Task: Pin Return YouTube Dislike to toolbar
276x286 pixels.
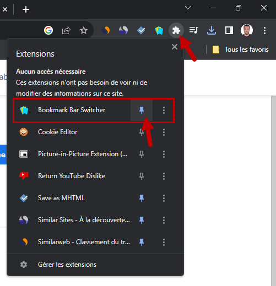Action: [x=142, y=176]
